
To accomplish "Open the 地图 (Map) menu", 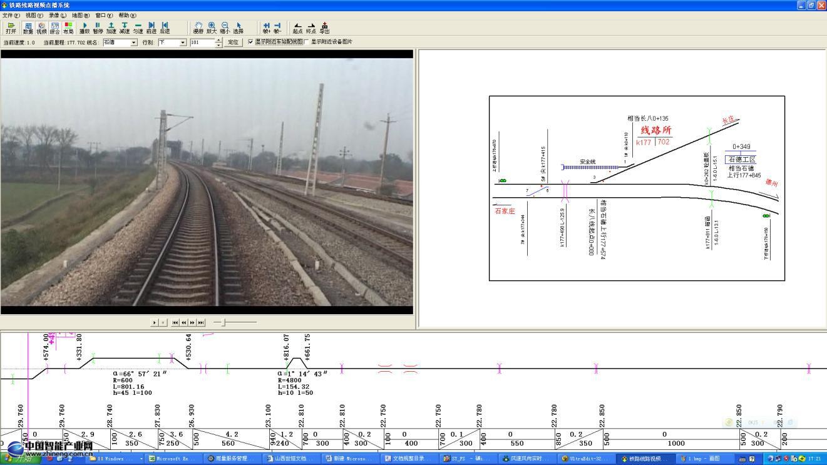I will [x=80, y=15].
